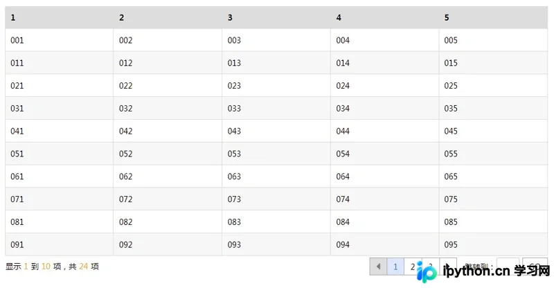Click column header 5
Image resolution: width=554 pixels, height=288 pixels.
[x=493, y=17]
